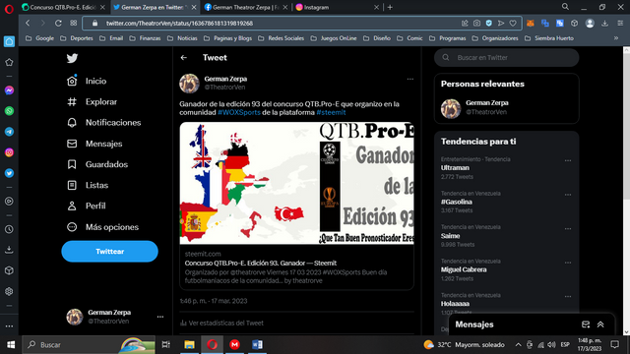
Task: Open the steemit.com link card title
Action: [261, 264]
